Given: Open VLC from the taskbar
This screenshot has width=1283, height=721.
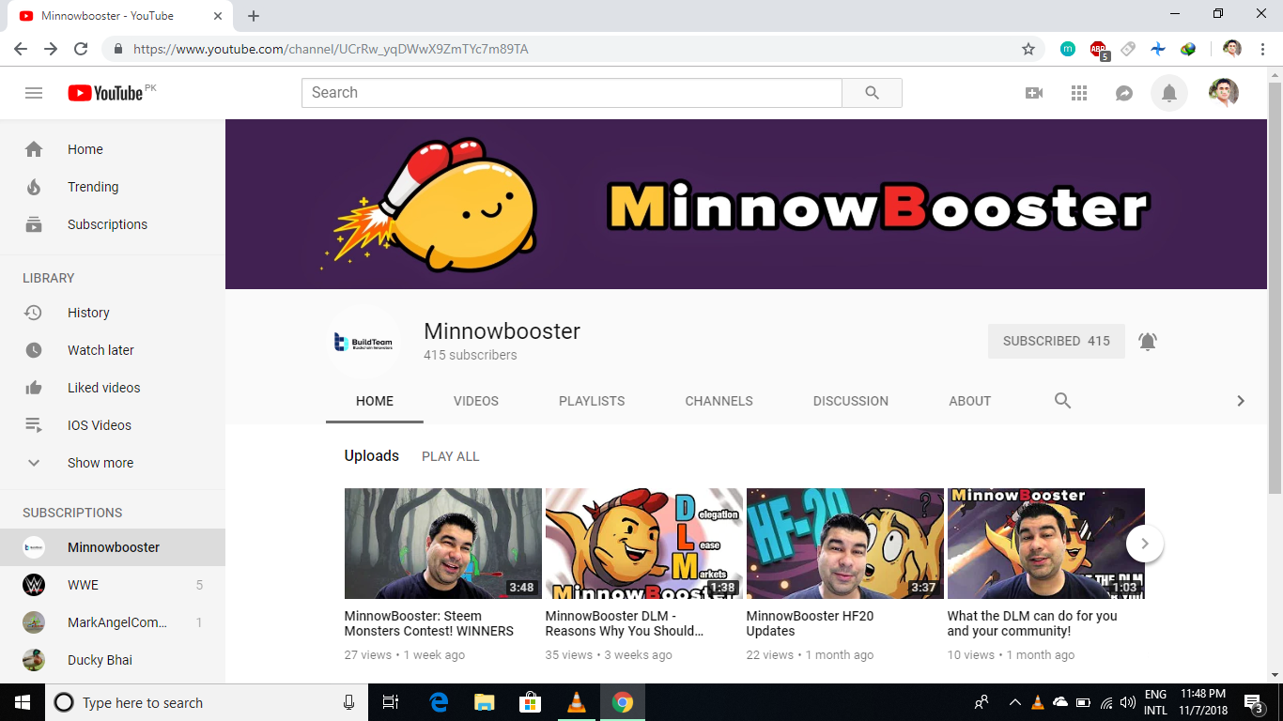Looking at the screenshot, I should click(x=577, y=702).
